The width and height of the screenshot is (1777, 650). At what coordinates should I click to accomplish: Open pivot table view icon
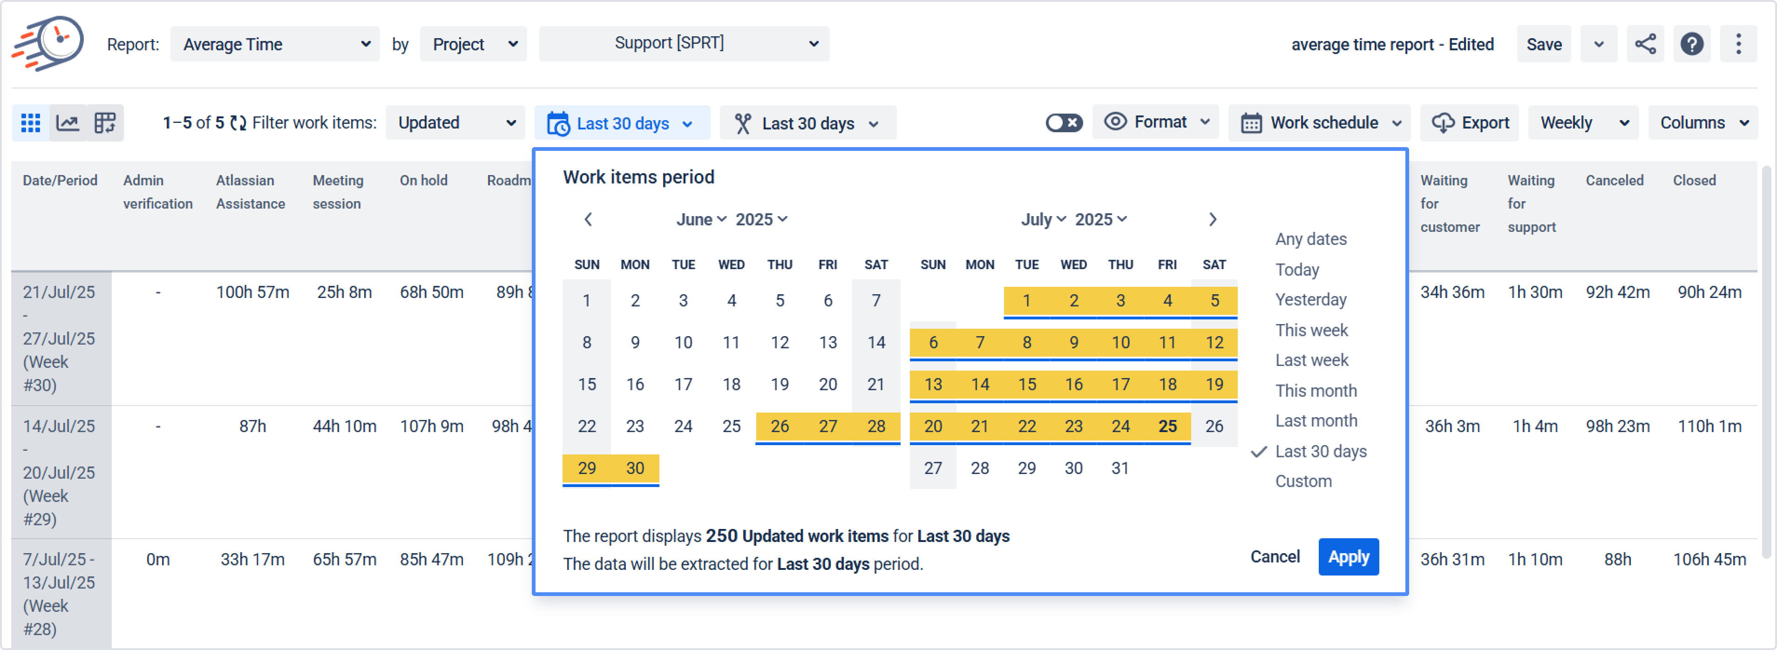(105, 123)
